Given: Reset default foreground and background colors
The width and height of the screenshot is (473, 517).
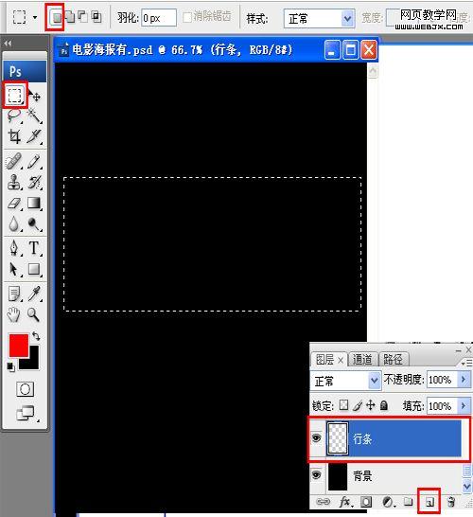Looking at the screenshot, I should coord(10,366).
